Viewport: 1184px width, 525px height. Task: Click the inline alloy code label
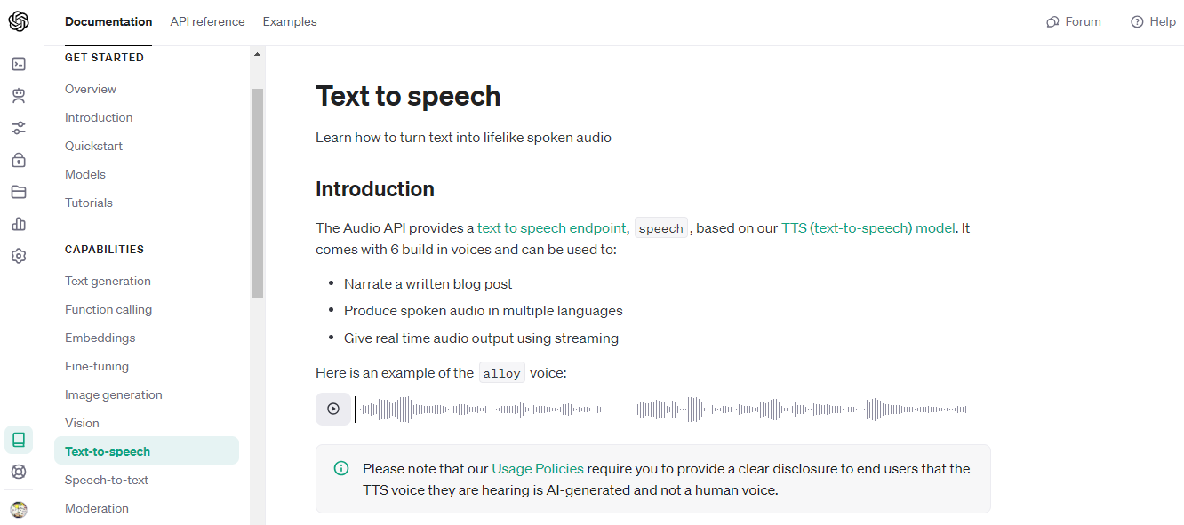click(x=501, y=373)
